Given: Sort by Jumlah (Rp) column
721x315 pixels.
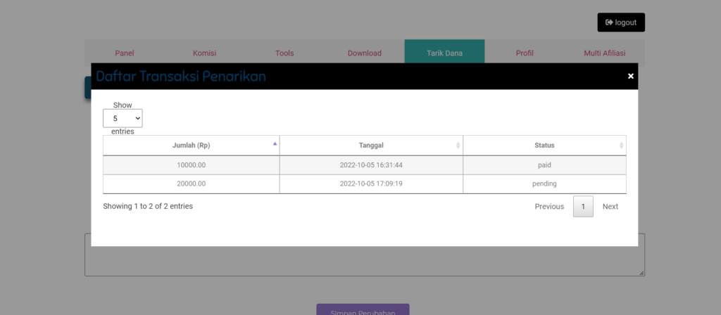Looking at the screenshot, I should coord(192,146).
